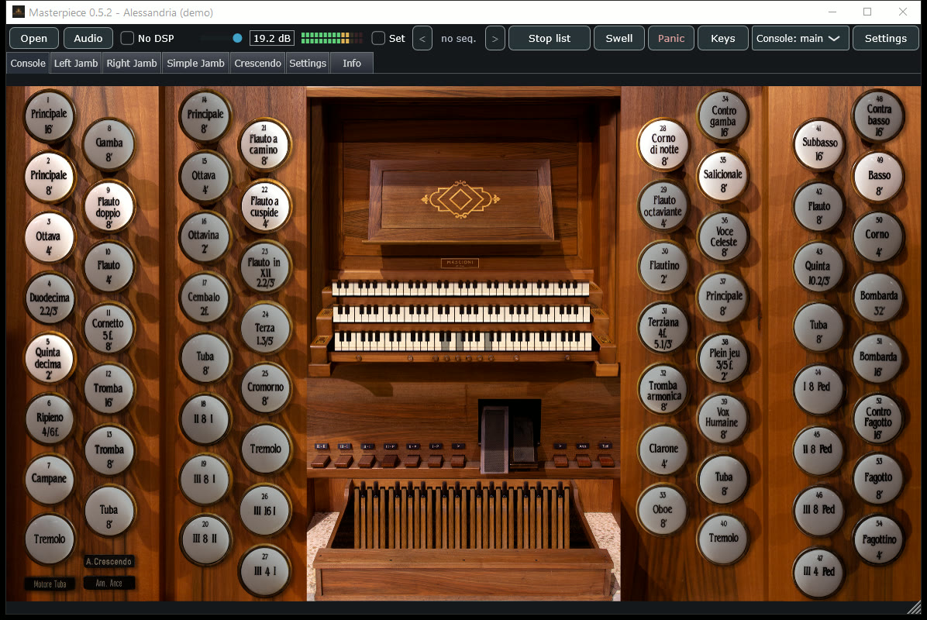
Task: Adjust the blue volume slider knob
Action: pyautogui.click(x=238, y=39)
